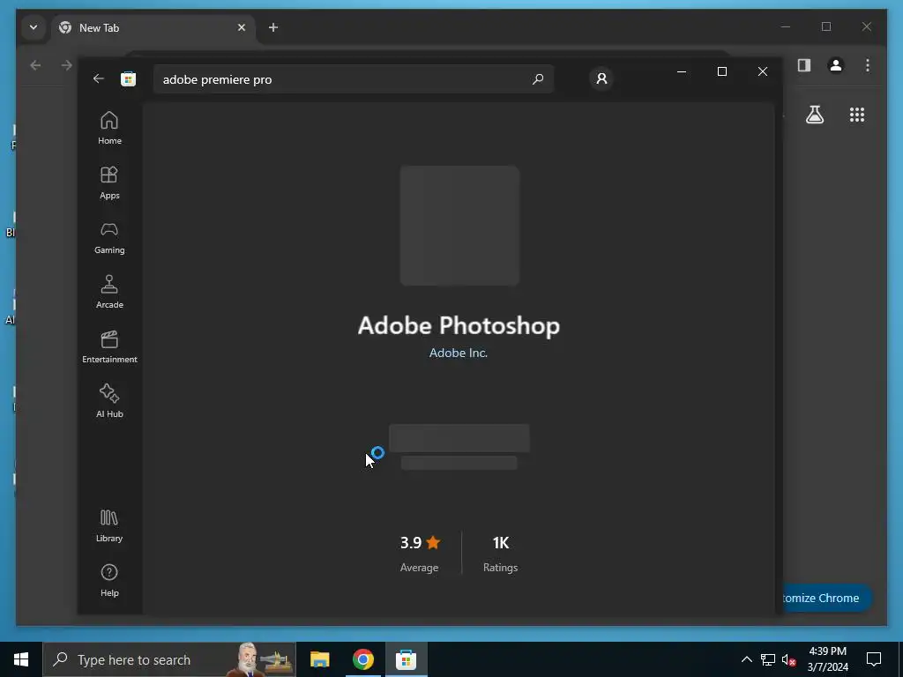Image resolution: width=903 pixels, height=677 pixels.
Task: Open AI Hub in the sidebar
Action: [x=109, y=401]
